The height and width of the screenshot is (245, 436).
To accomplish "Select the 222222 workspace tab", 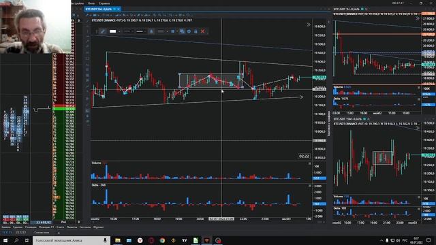I will coord(21,233).
